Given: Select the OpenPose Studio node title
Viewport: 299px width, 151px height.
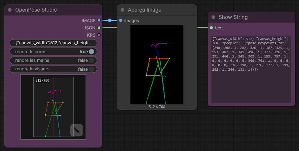Looking at the screenshot, I should (x=36, y=10).
